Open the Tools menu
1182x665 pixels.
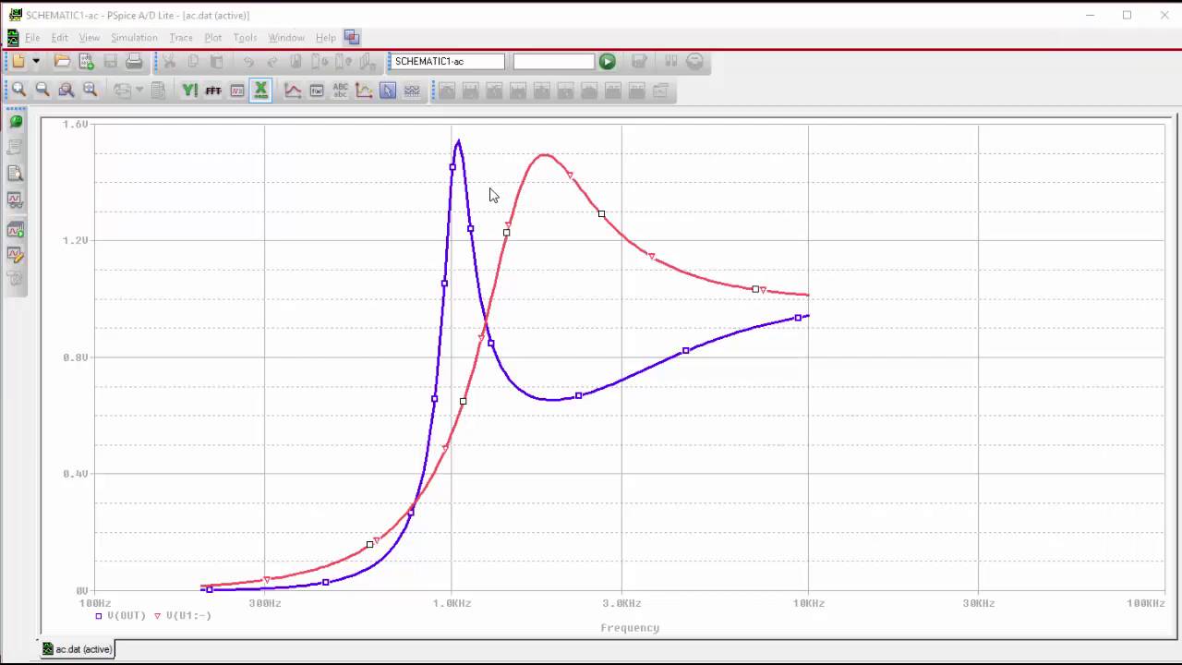[245, 38]
